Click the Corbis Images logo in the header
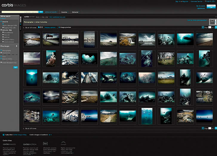 point(14,5)
